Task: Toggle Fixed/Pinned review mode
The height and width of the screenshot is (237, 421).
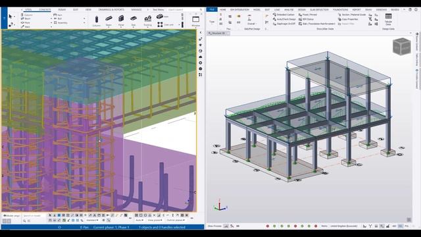Action: click(x=308, y=14)
